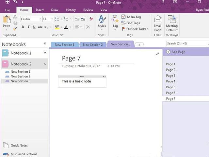Open Page 4 in page list
The width and height of the screenshot is (209, 157).
[x=170, y=81]
